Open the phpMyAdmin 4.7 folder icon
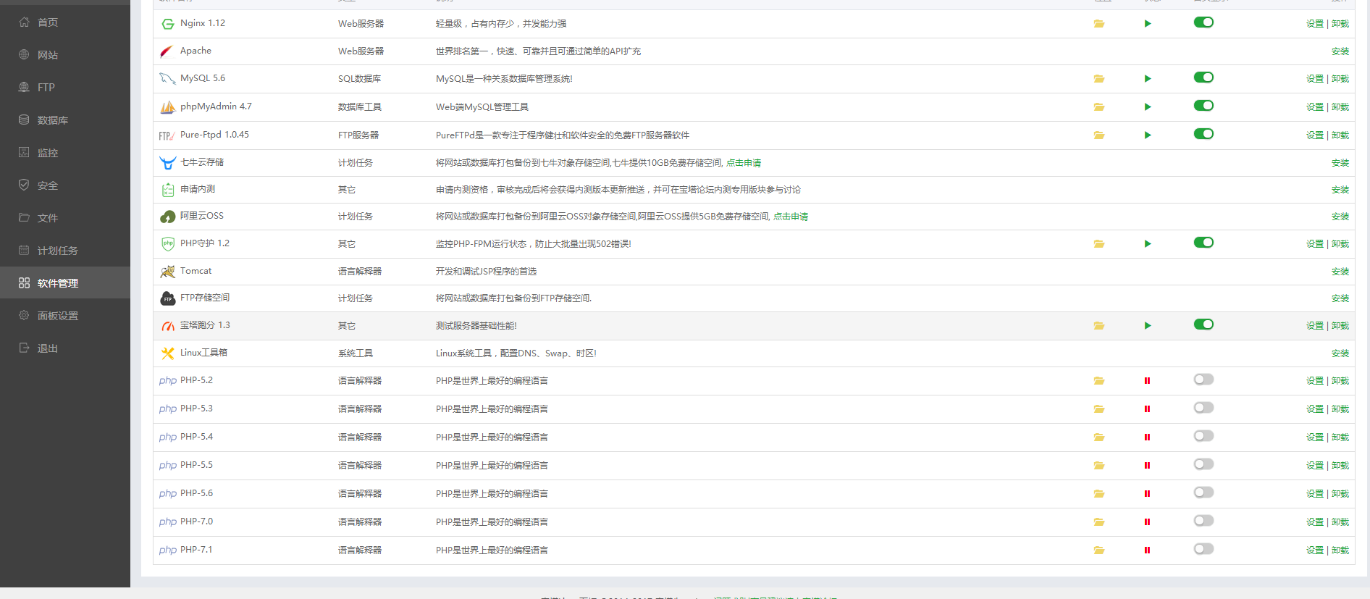This screenshot has height=599, width=1370. coord(1099,107)
